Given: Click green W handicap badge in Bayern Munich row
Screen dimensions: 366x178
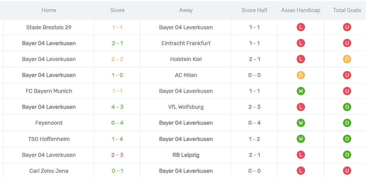Looking at the screenshot, I should pos(301,91).
